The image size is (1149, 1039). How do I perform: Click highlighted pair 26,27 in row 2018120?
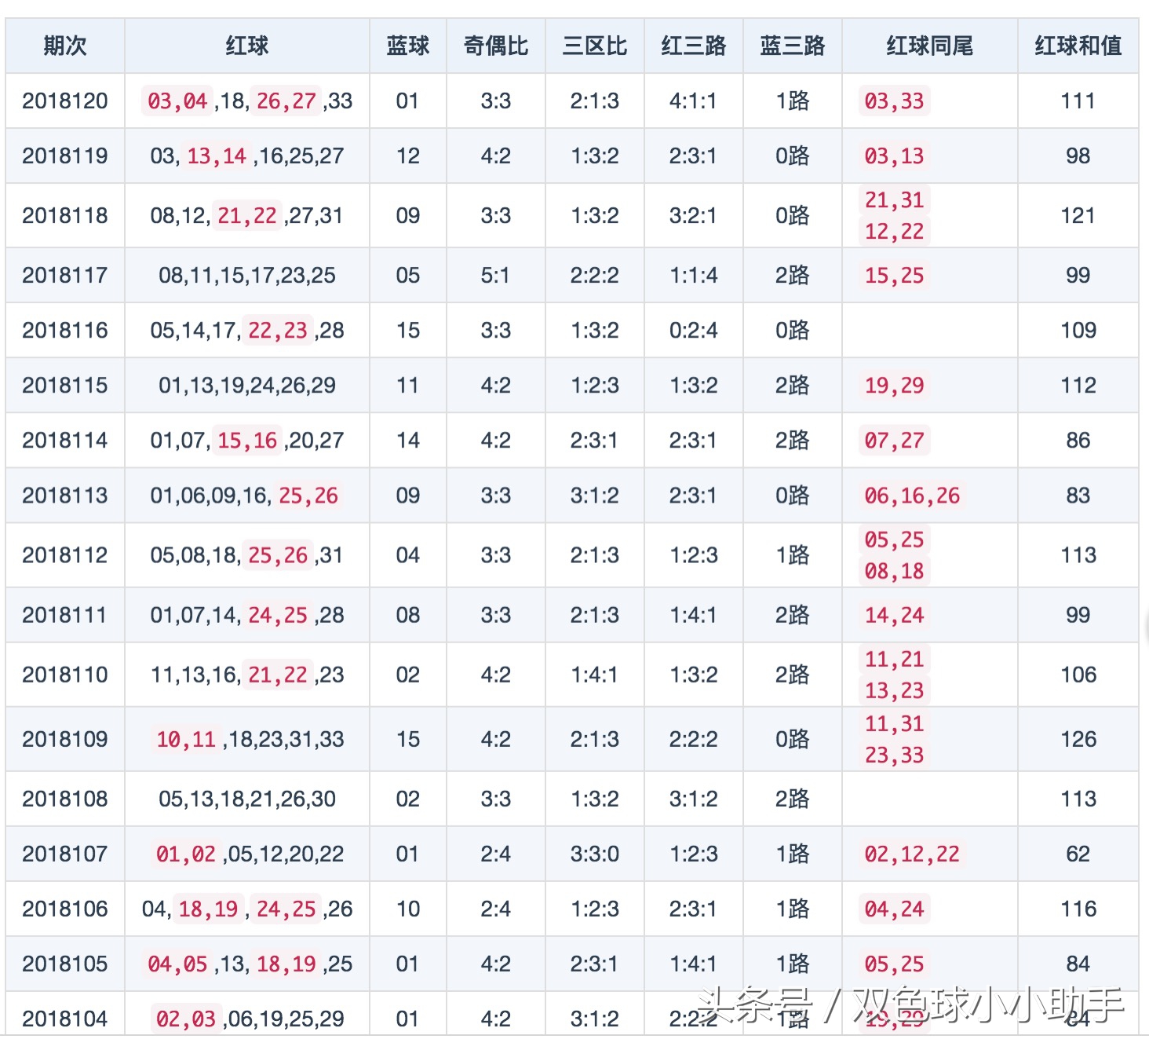pos(286,101)
